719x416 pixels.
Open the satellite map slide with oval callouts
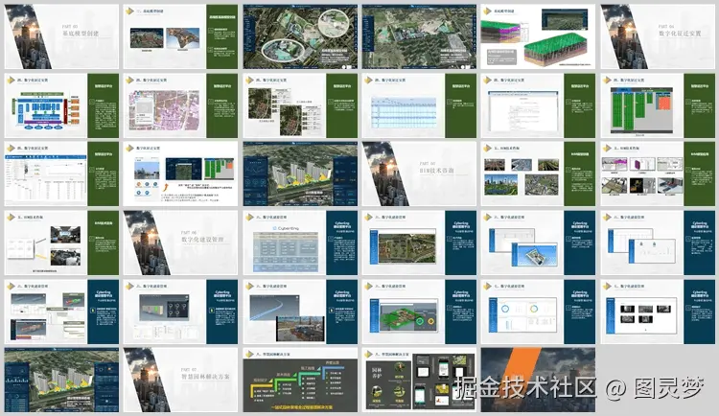tap(300, 36)
